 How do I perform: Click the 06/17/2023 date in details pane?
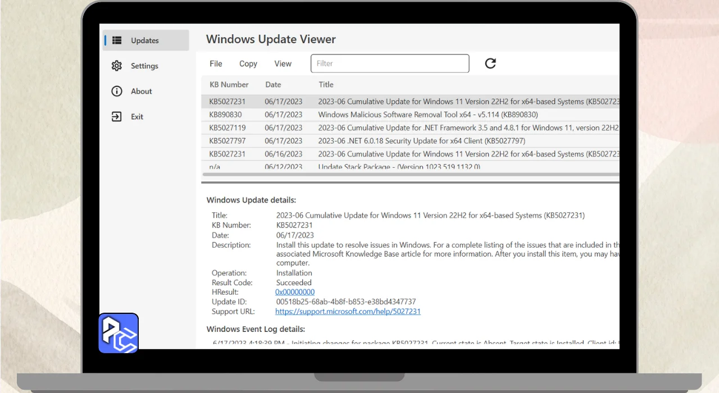pos(295,235)
